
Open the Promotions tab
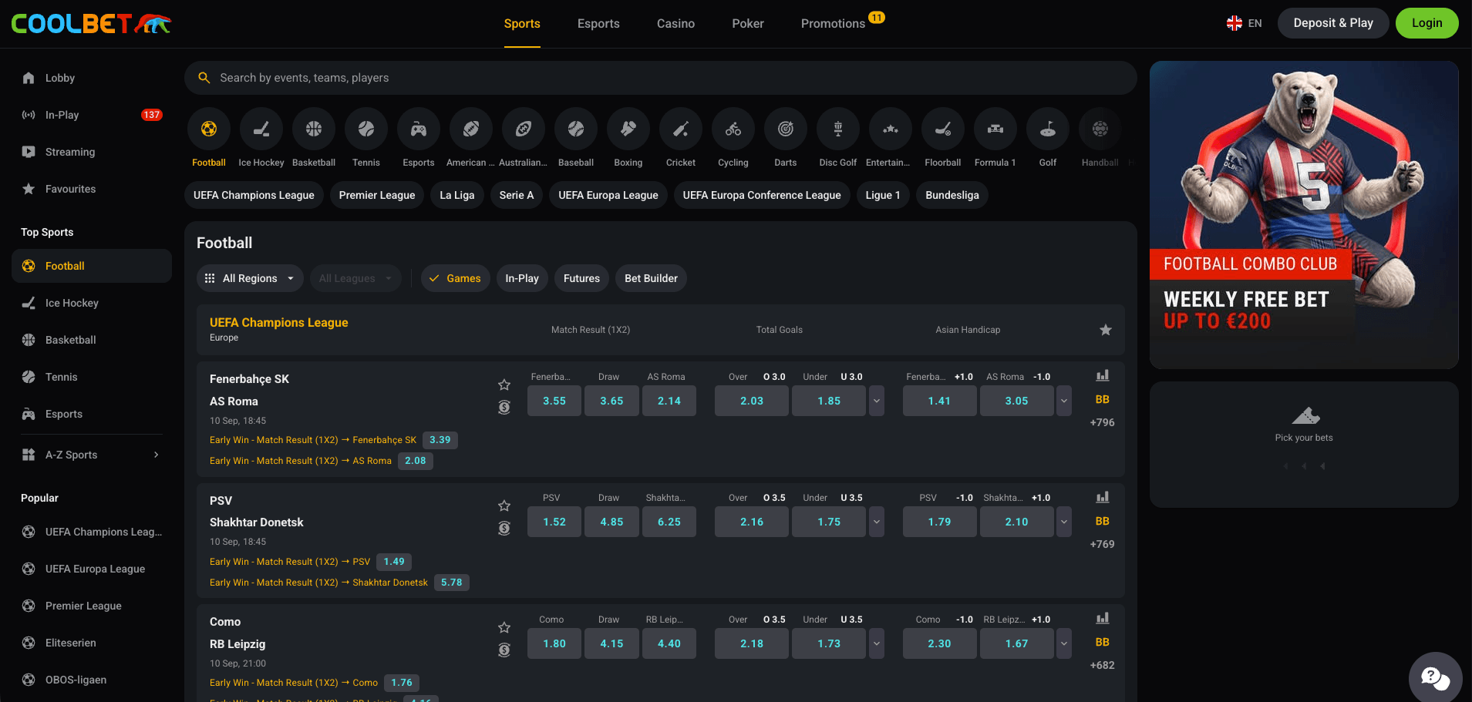pos(833,24)
